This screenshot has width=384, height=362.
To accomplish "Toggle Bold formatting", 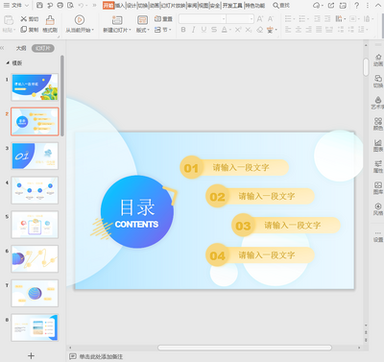I will coord(183,30).
